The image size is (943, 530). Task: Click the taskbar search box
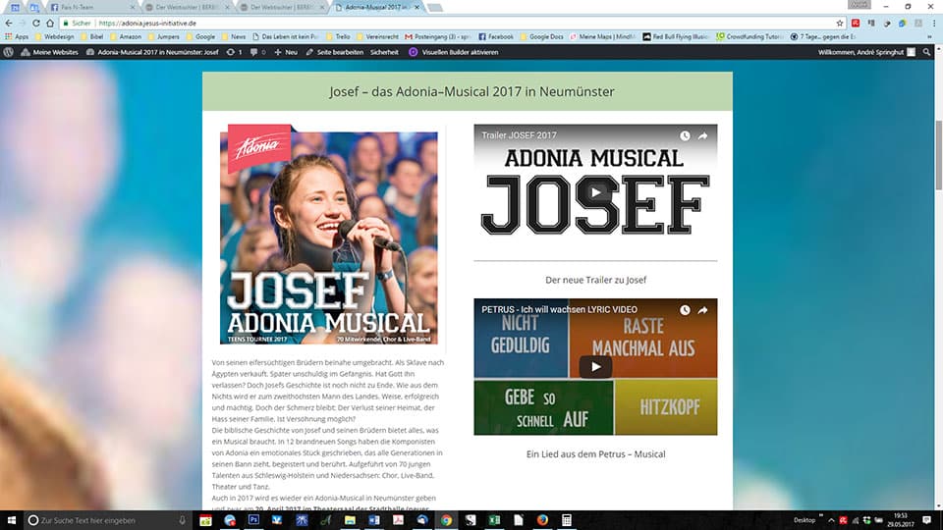[x=107, y=520]
